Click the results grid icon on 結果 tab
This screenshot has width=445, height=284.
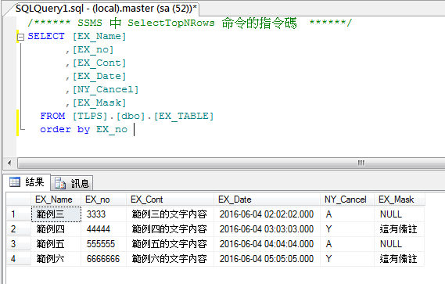click(x=15, y=182)
